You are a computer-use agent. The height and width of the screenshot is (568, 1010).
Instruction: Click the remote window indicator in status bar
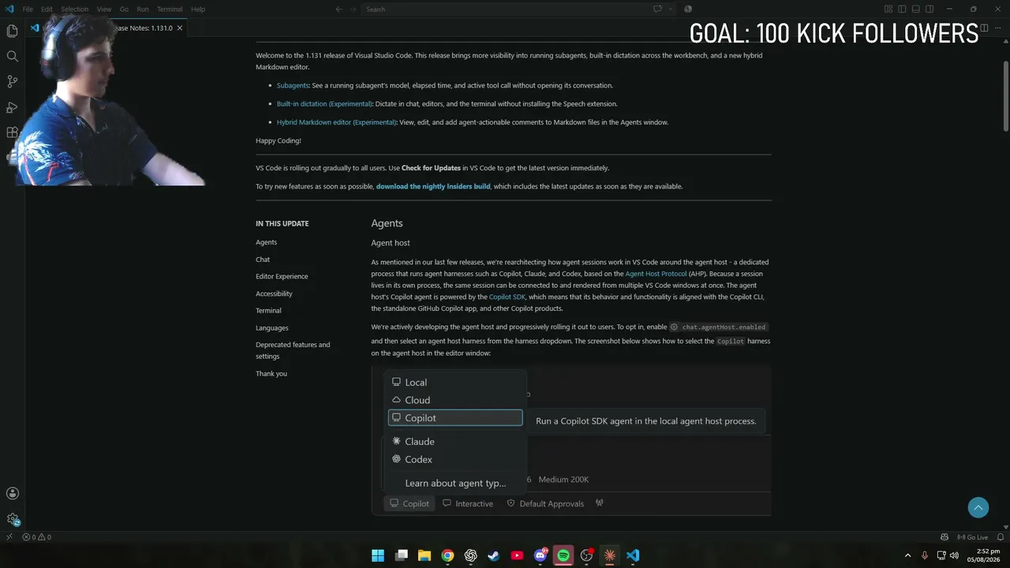[x=9, y=537]
